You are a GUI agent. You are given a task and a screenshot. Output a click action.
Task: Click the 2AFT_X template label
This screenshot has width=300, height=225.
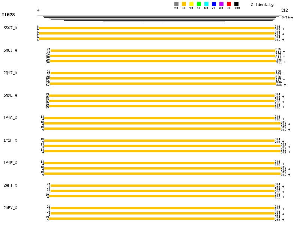10,185
